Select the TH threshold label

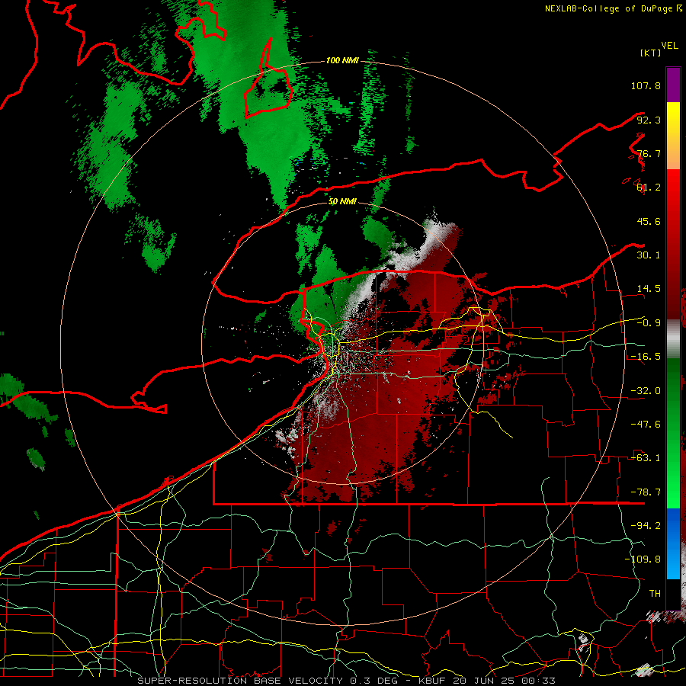point(655,594)
